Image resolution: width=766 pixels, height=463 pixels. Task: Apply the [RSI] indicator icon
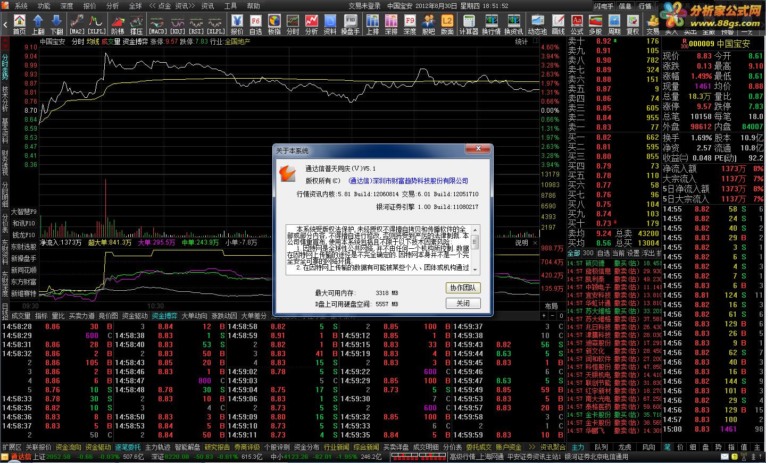coord(197,24)
